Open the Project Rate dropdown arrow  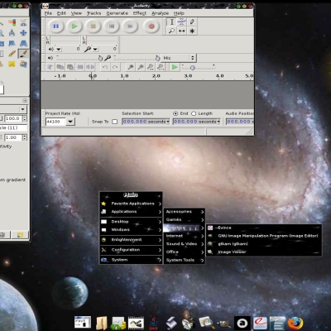click(70, 122)
